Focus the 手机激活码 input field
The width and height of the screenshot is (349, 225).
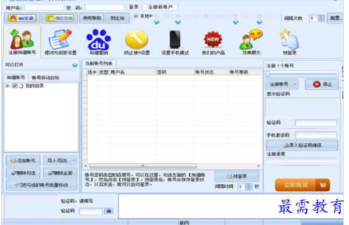click(316, 135)
